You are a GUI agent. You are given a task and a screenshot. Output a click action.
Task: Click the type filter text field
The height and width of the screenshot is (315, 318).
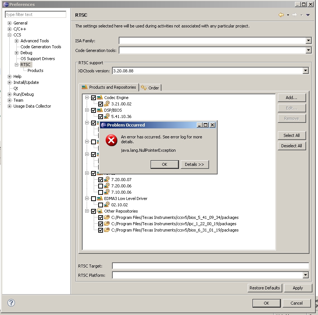click(35, 14)
